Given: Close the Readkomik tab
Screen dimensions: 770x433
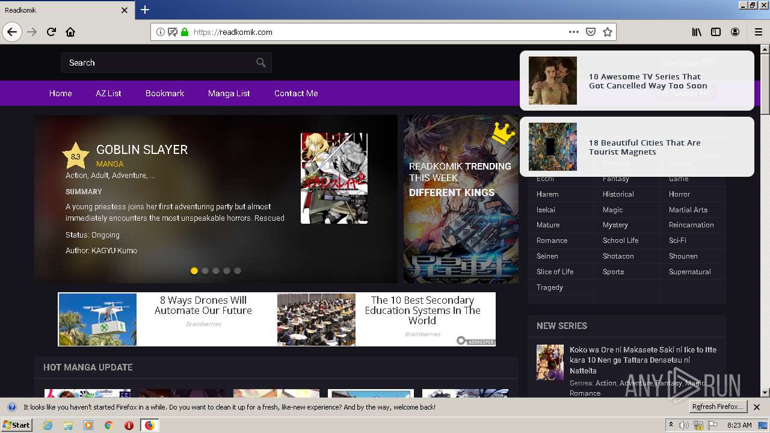Looking at the screenshot, I should [x=125, y=10].
